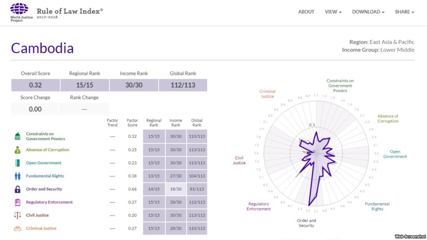This screenshot has height=240, width=427.
Task: Open Regulatory Enforcement factor link
Action: pyautogui.click(x=49, y=202)
